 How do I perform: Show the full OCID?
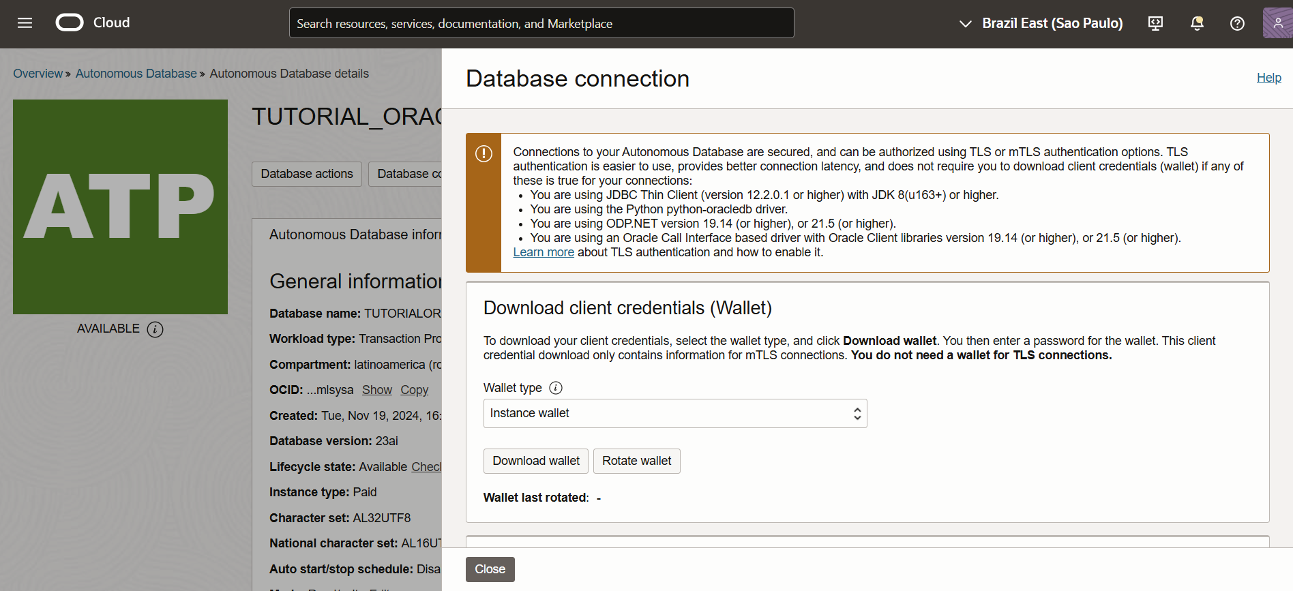click(x=377, y=390)
